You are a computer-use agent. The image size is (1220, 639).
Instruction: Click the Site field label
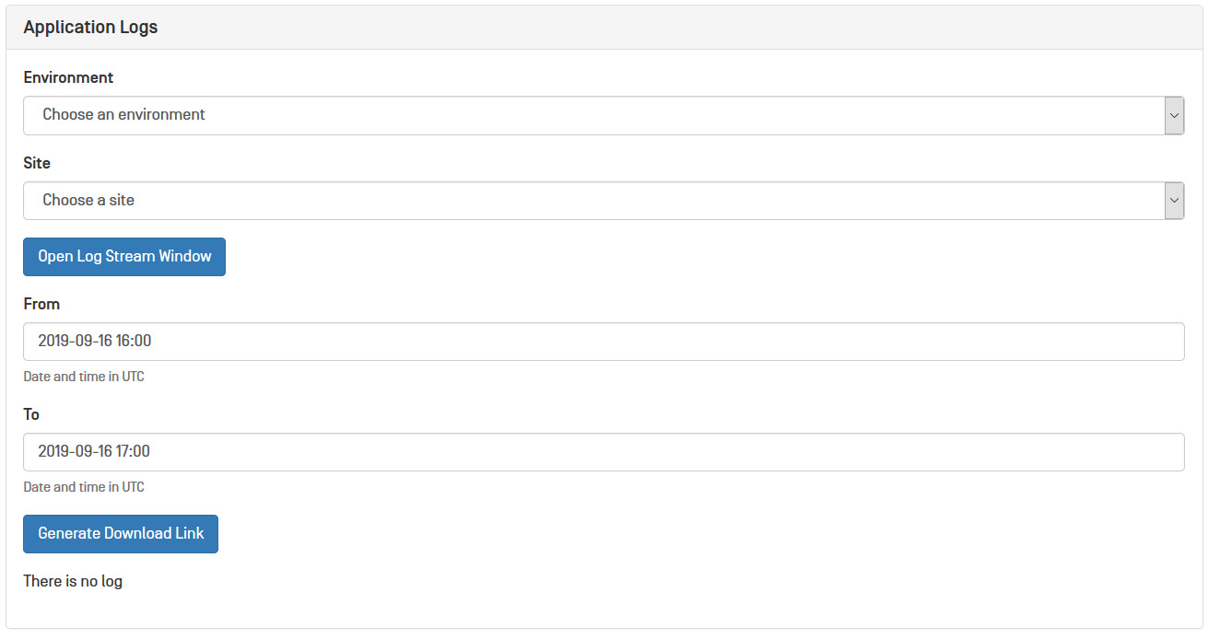pyautogui.click(x=37, y=163)
